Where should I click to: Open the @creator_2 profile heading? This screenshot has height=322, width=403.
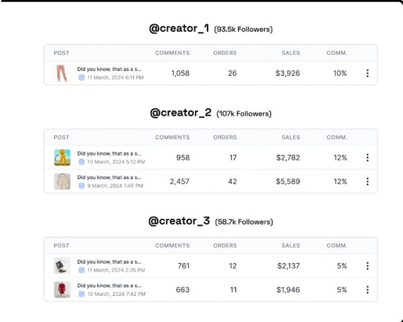[x=180, y=113]
